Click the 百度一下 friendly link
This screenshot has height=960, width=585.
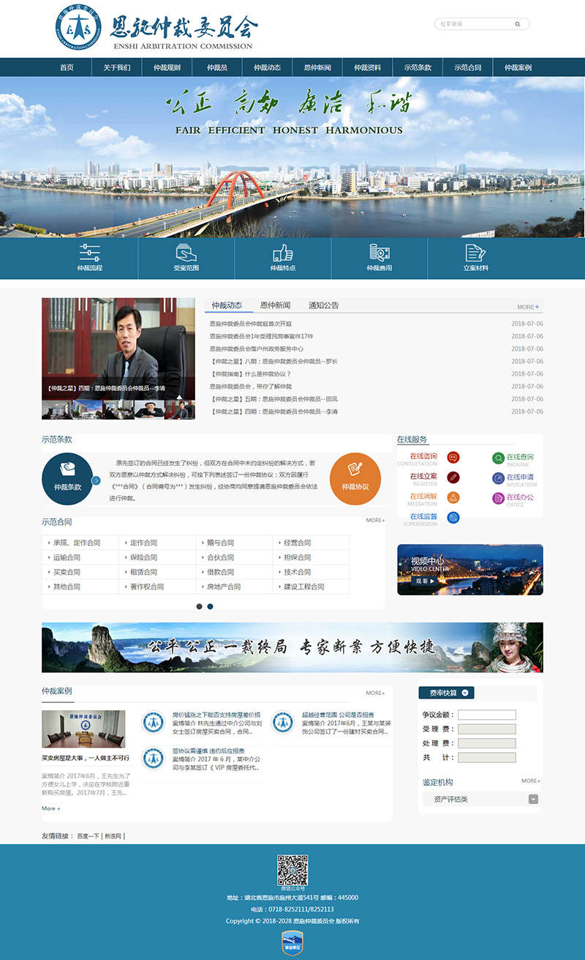88,836
